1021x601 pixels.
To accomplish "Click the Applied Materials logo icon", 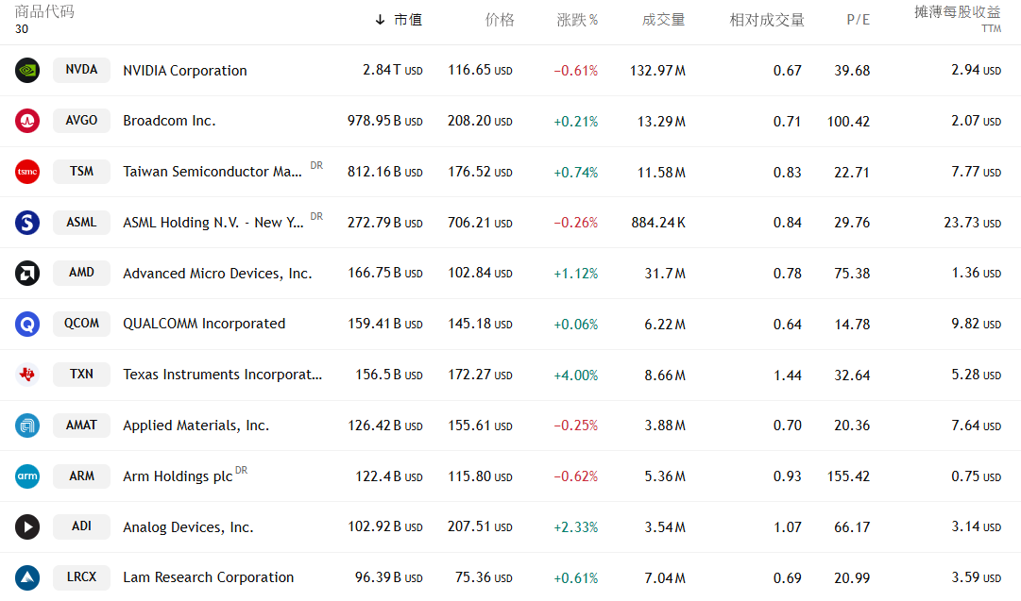I will (27, 426).
